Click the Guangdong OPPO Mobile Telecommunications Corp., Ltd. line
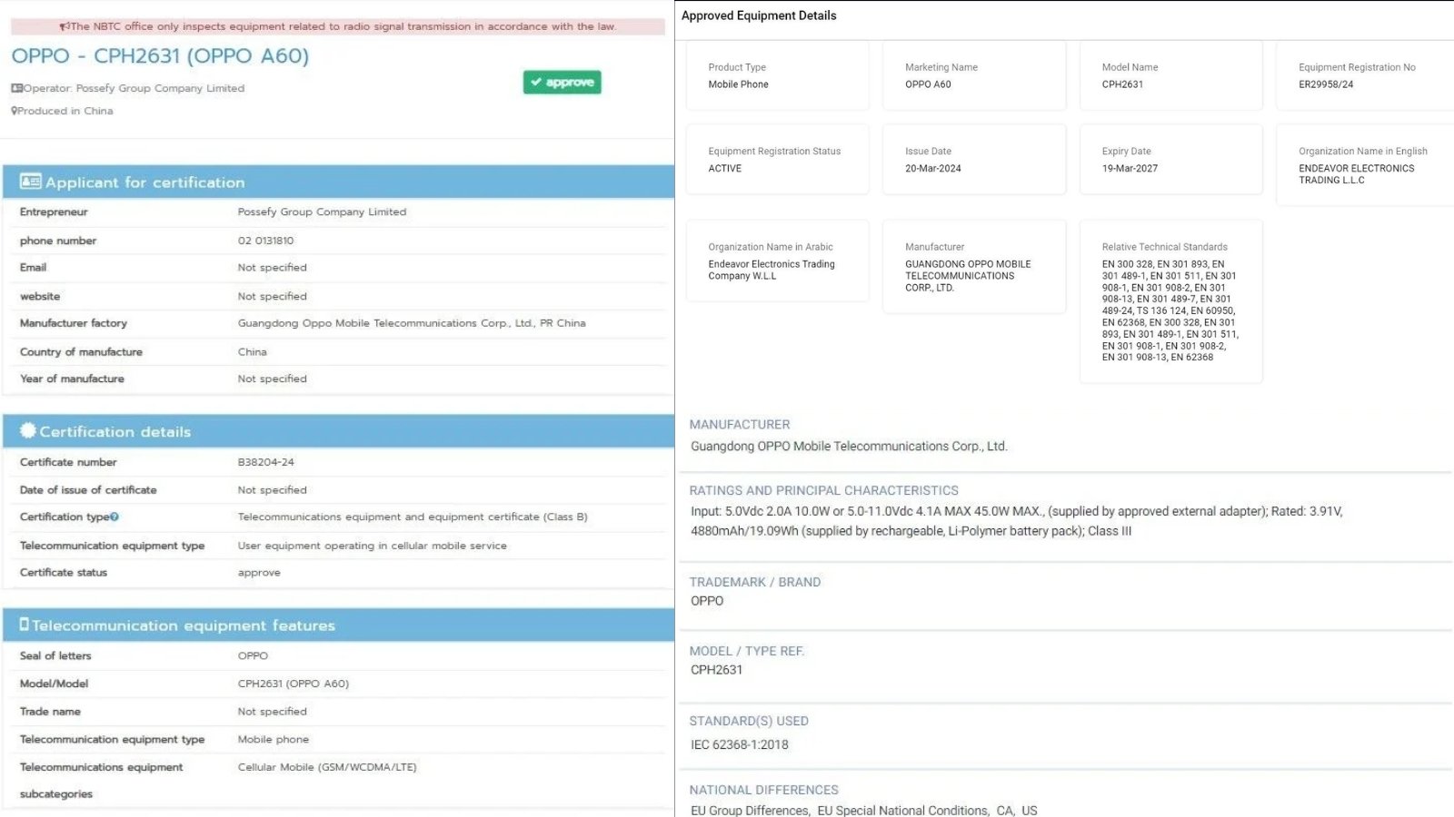 pyautogui.click(x=849, y=446)
